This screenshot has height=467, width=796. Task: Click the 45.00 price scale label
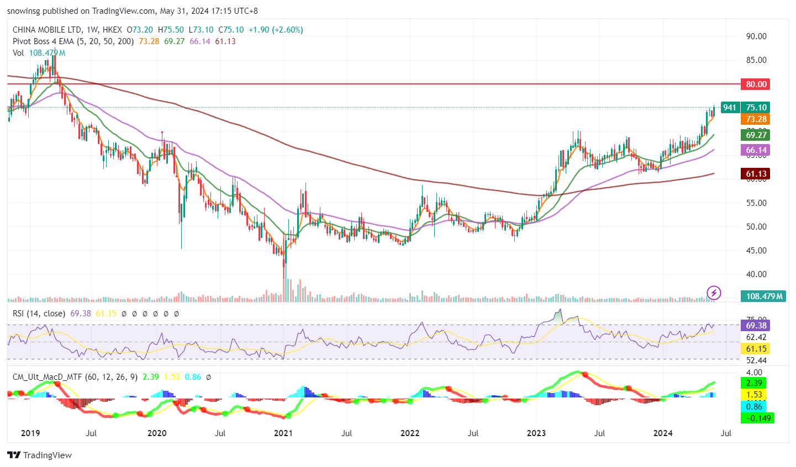click(x=756, y=251)
